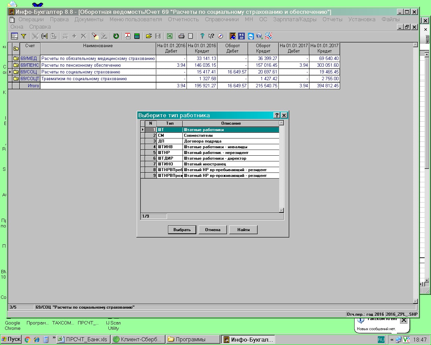Select the ШТНРВПреб row
This screenshot has height=345, width=431.
tap(210, 170)
